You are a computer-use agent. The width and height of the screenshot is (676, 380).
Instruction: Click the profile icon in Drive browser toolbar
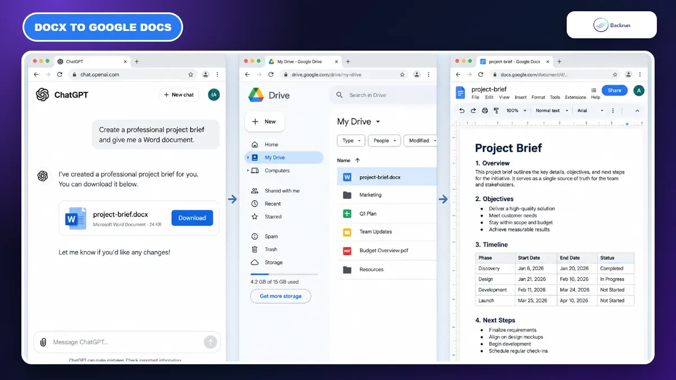click(x=416, y=74)
